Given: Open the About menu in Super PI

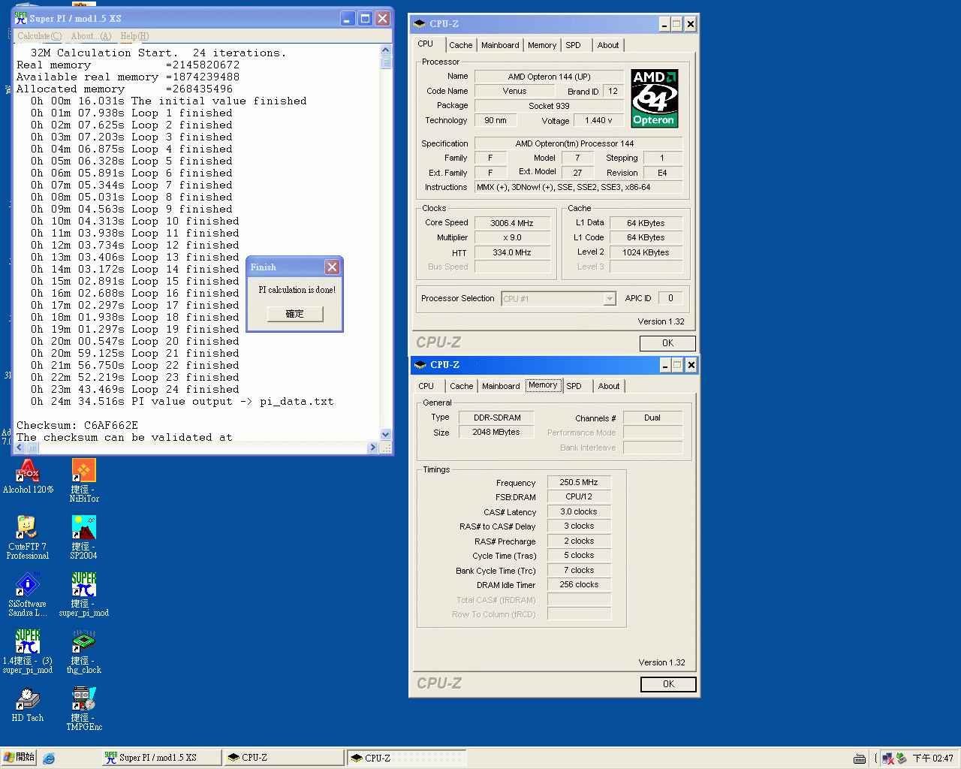Looking at the screenshot, I should click(91, 36).
